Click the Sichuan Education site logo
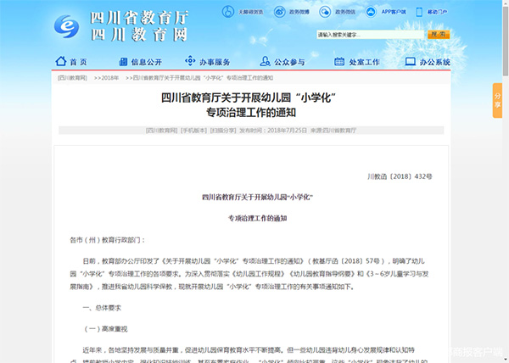The height and width of the screenshot is (363, 509). pyautogui.click(x=66, y=26)
